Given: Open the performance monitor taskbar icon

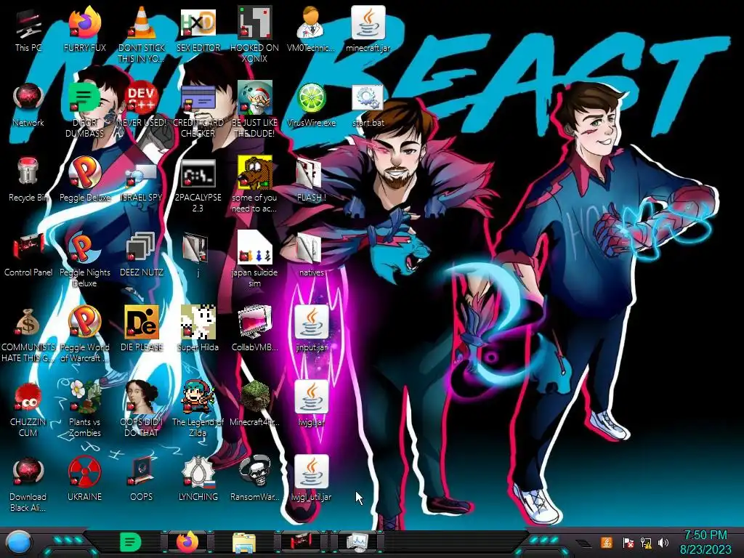Looking at the screenshot, I should (357, 542).
